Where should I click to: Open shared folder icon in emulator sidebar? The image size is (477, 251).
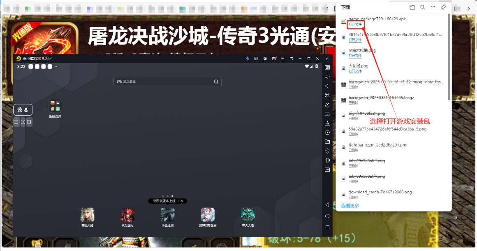(x=327, y=142)
